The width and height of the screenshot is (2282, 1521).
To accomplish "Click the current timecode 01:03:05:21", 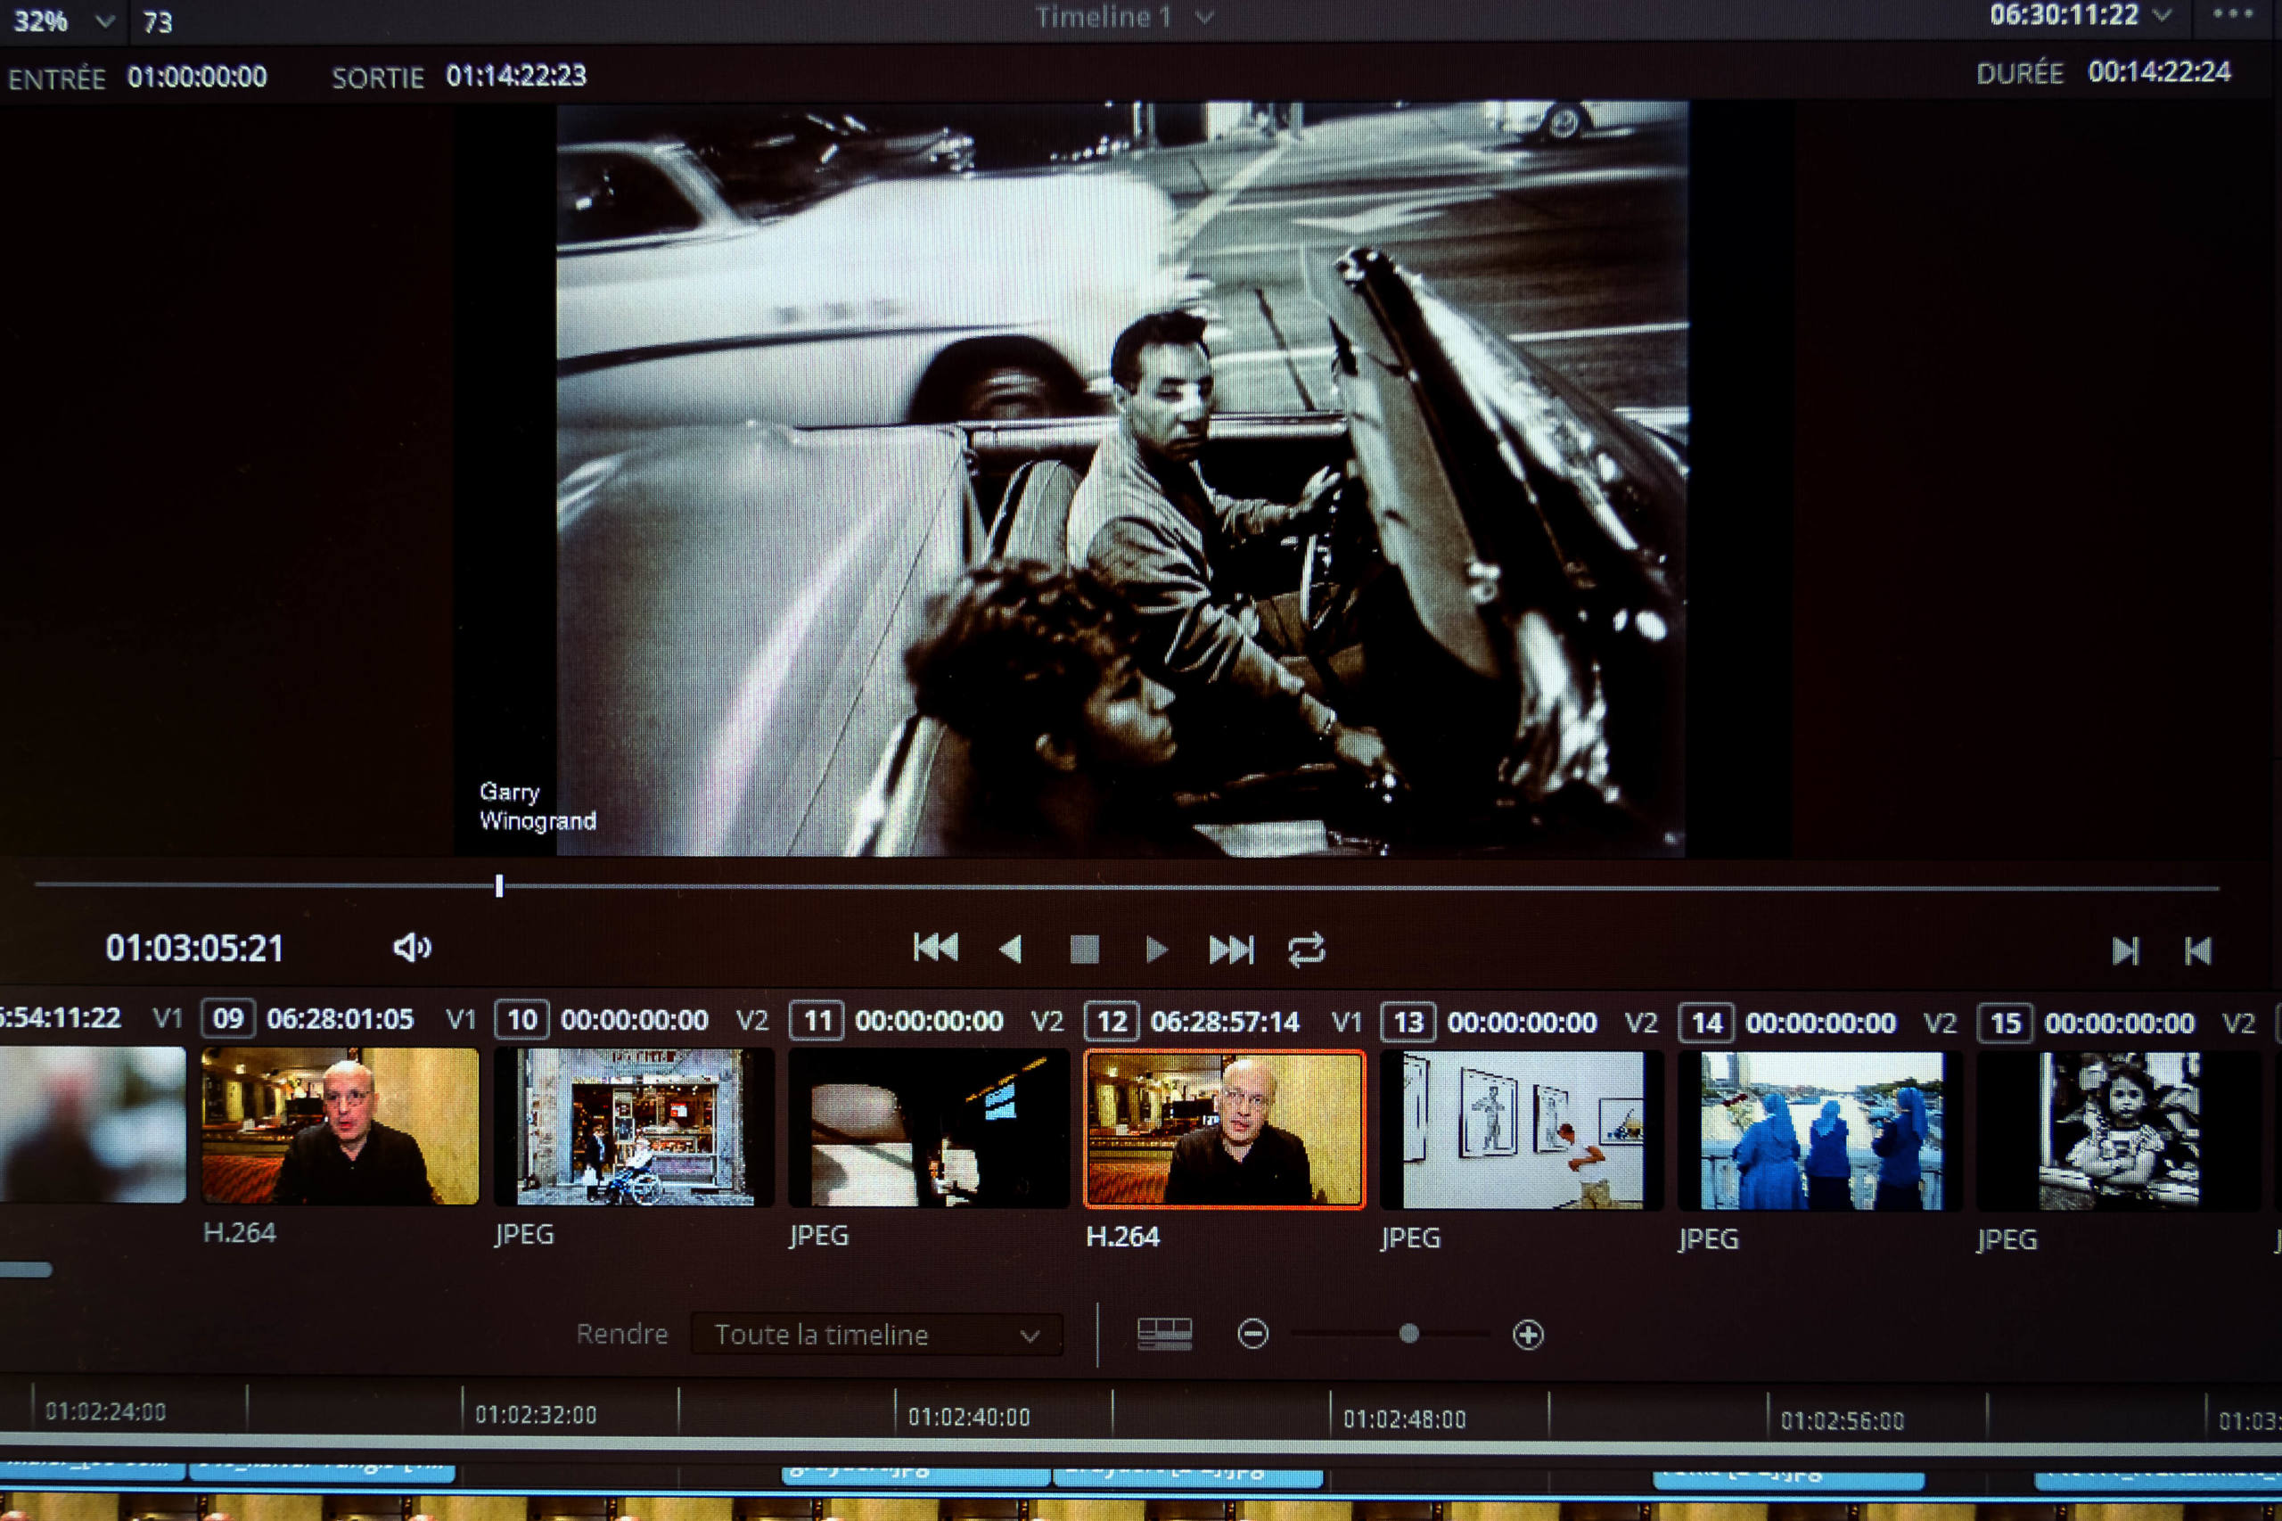I will [x=194, y=948].
